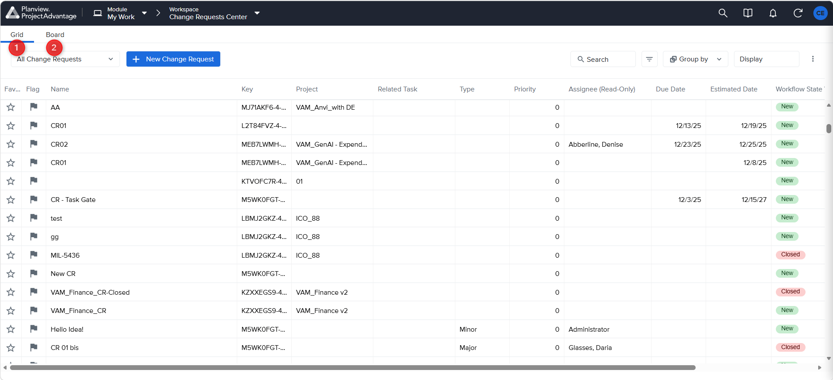
Task: Click the Search input field
Action: (x=603, y=59)
